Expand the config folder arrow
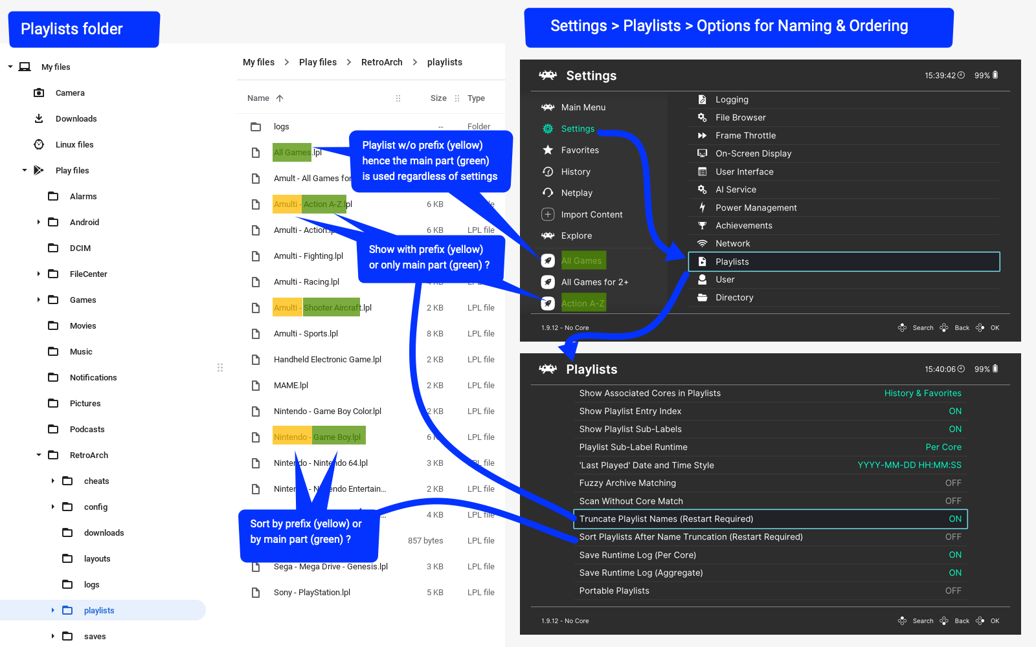1036x647 pixels. [53, 507]
